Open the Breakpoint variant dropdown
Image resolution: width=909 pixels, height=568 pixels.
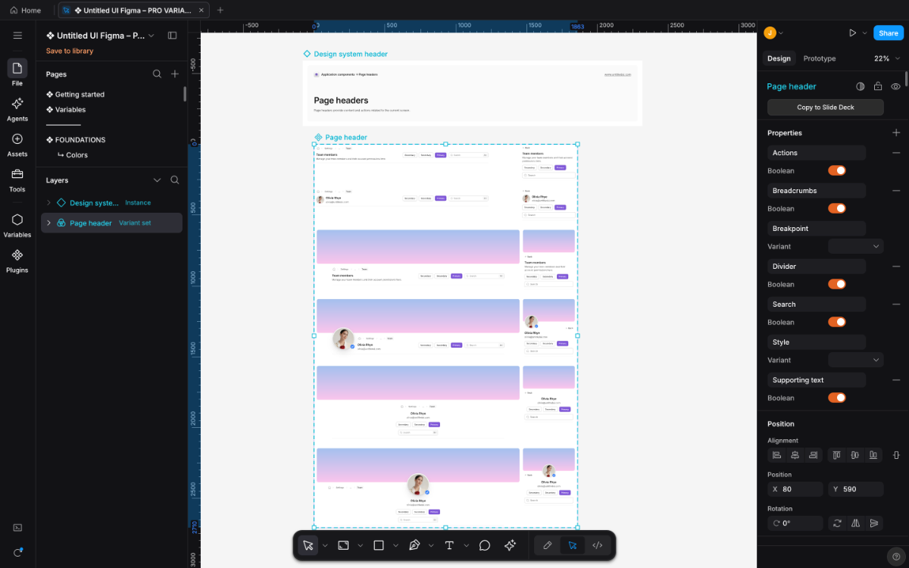tap(856, 246)
